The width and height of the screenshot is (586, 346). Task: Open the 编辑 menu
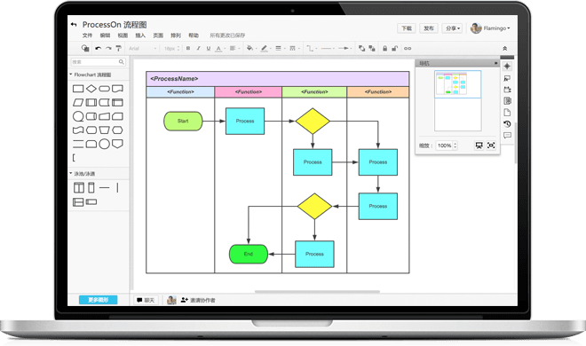click(x=105, y=35)
